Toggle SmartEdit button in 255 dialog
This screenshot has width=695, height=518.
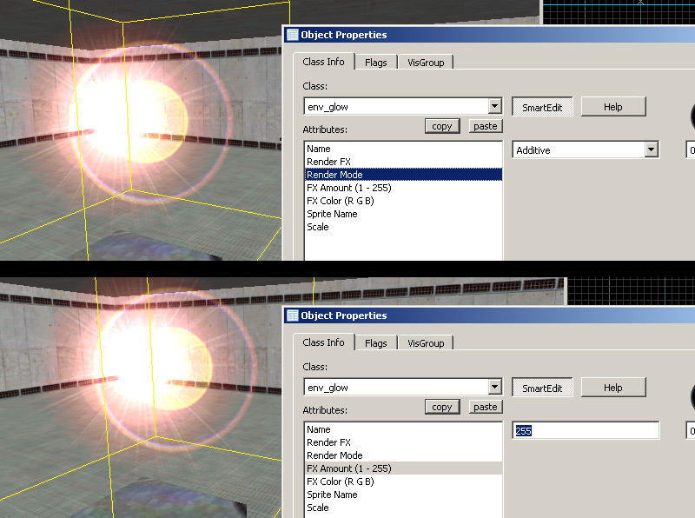[542, 388]
